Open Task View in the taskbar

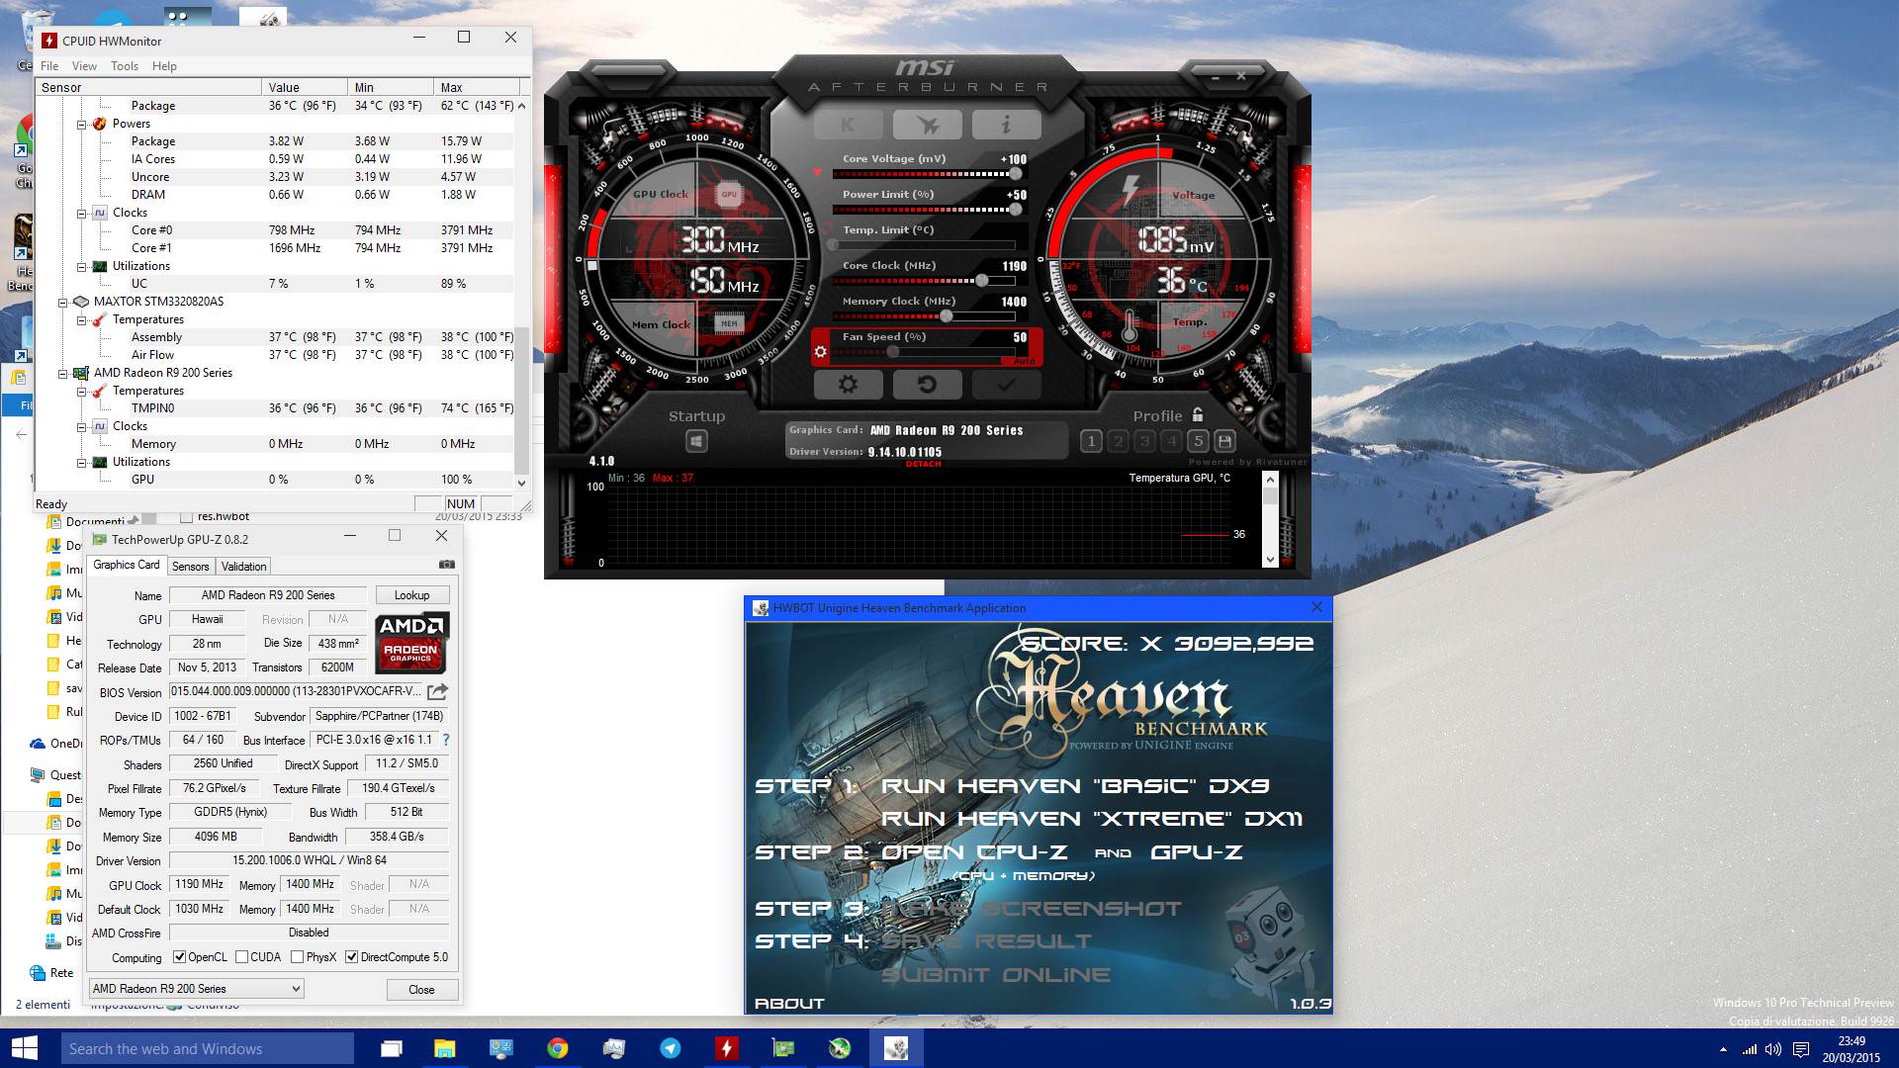click(x=392, y=1048)
